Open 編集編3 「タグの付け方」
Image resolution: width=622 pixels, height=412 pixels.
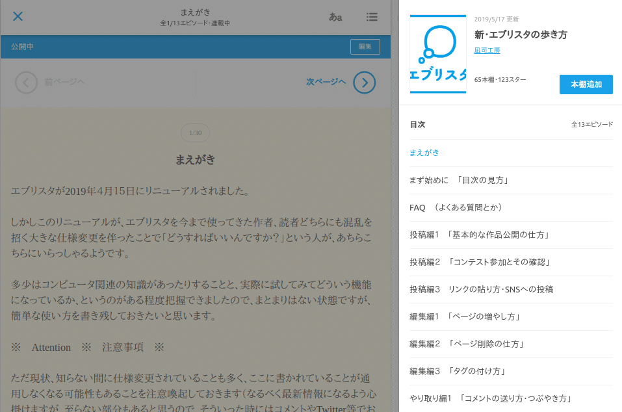pos(511,372)
